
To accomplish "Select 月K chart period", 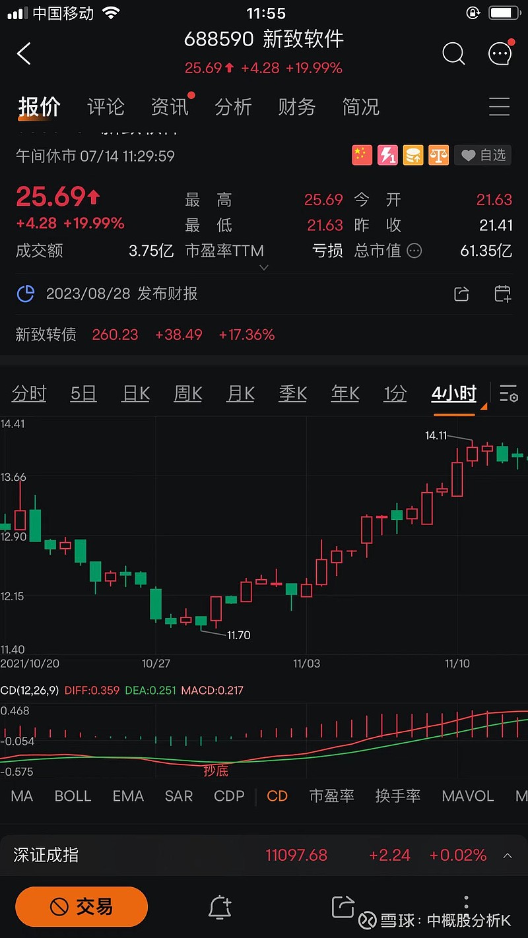I will click(x=240, y=394).
